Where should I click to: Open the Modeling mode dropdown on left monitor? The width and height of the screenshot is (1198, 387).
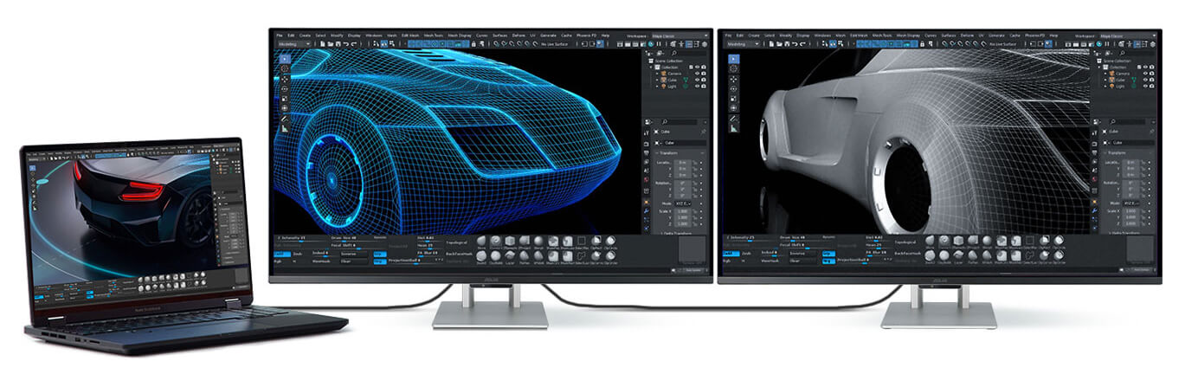[x=293, y=43]
